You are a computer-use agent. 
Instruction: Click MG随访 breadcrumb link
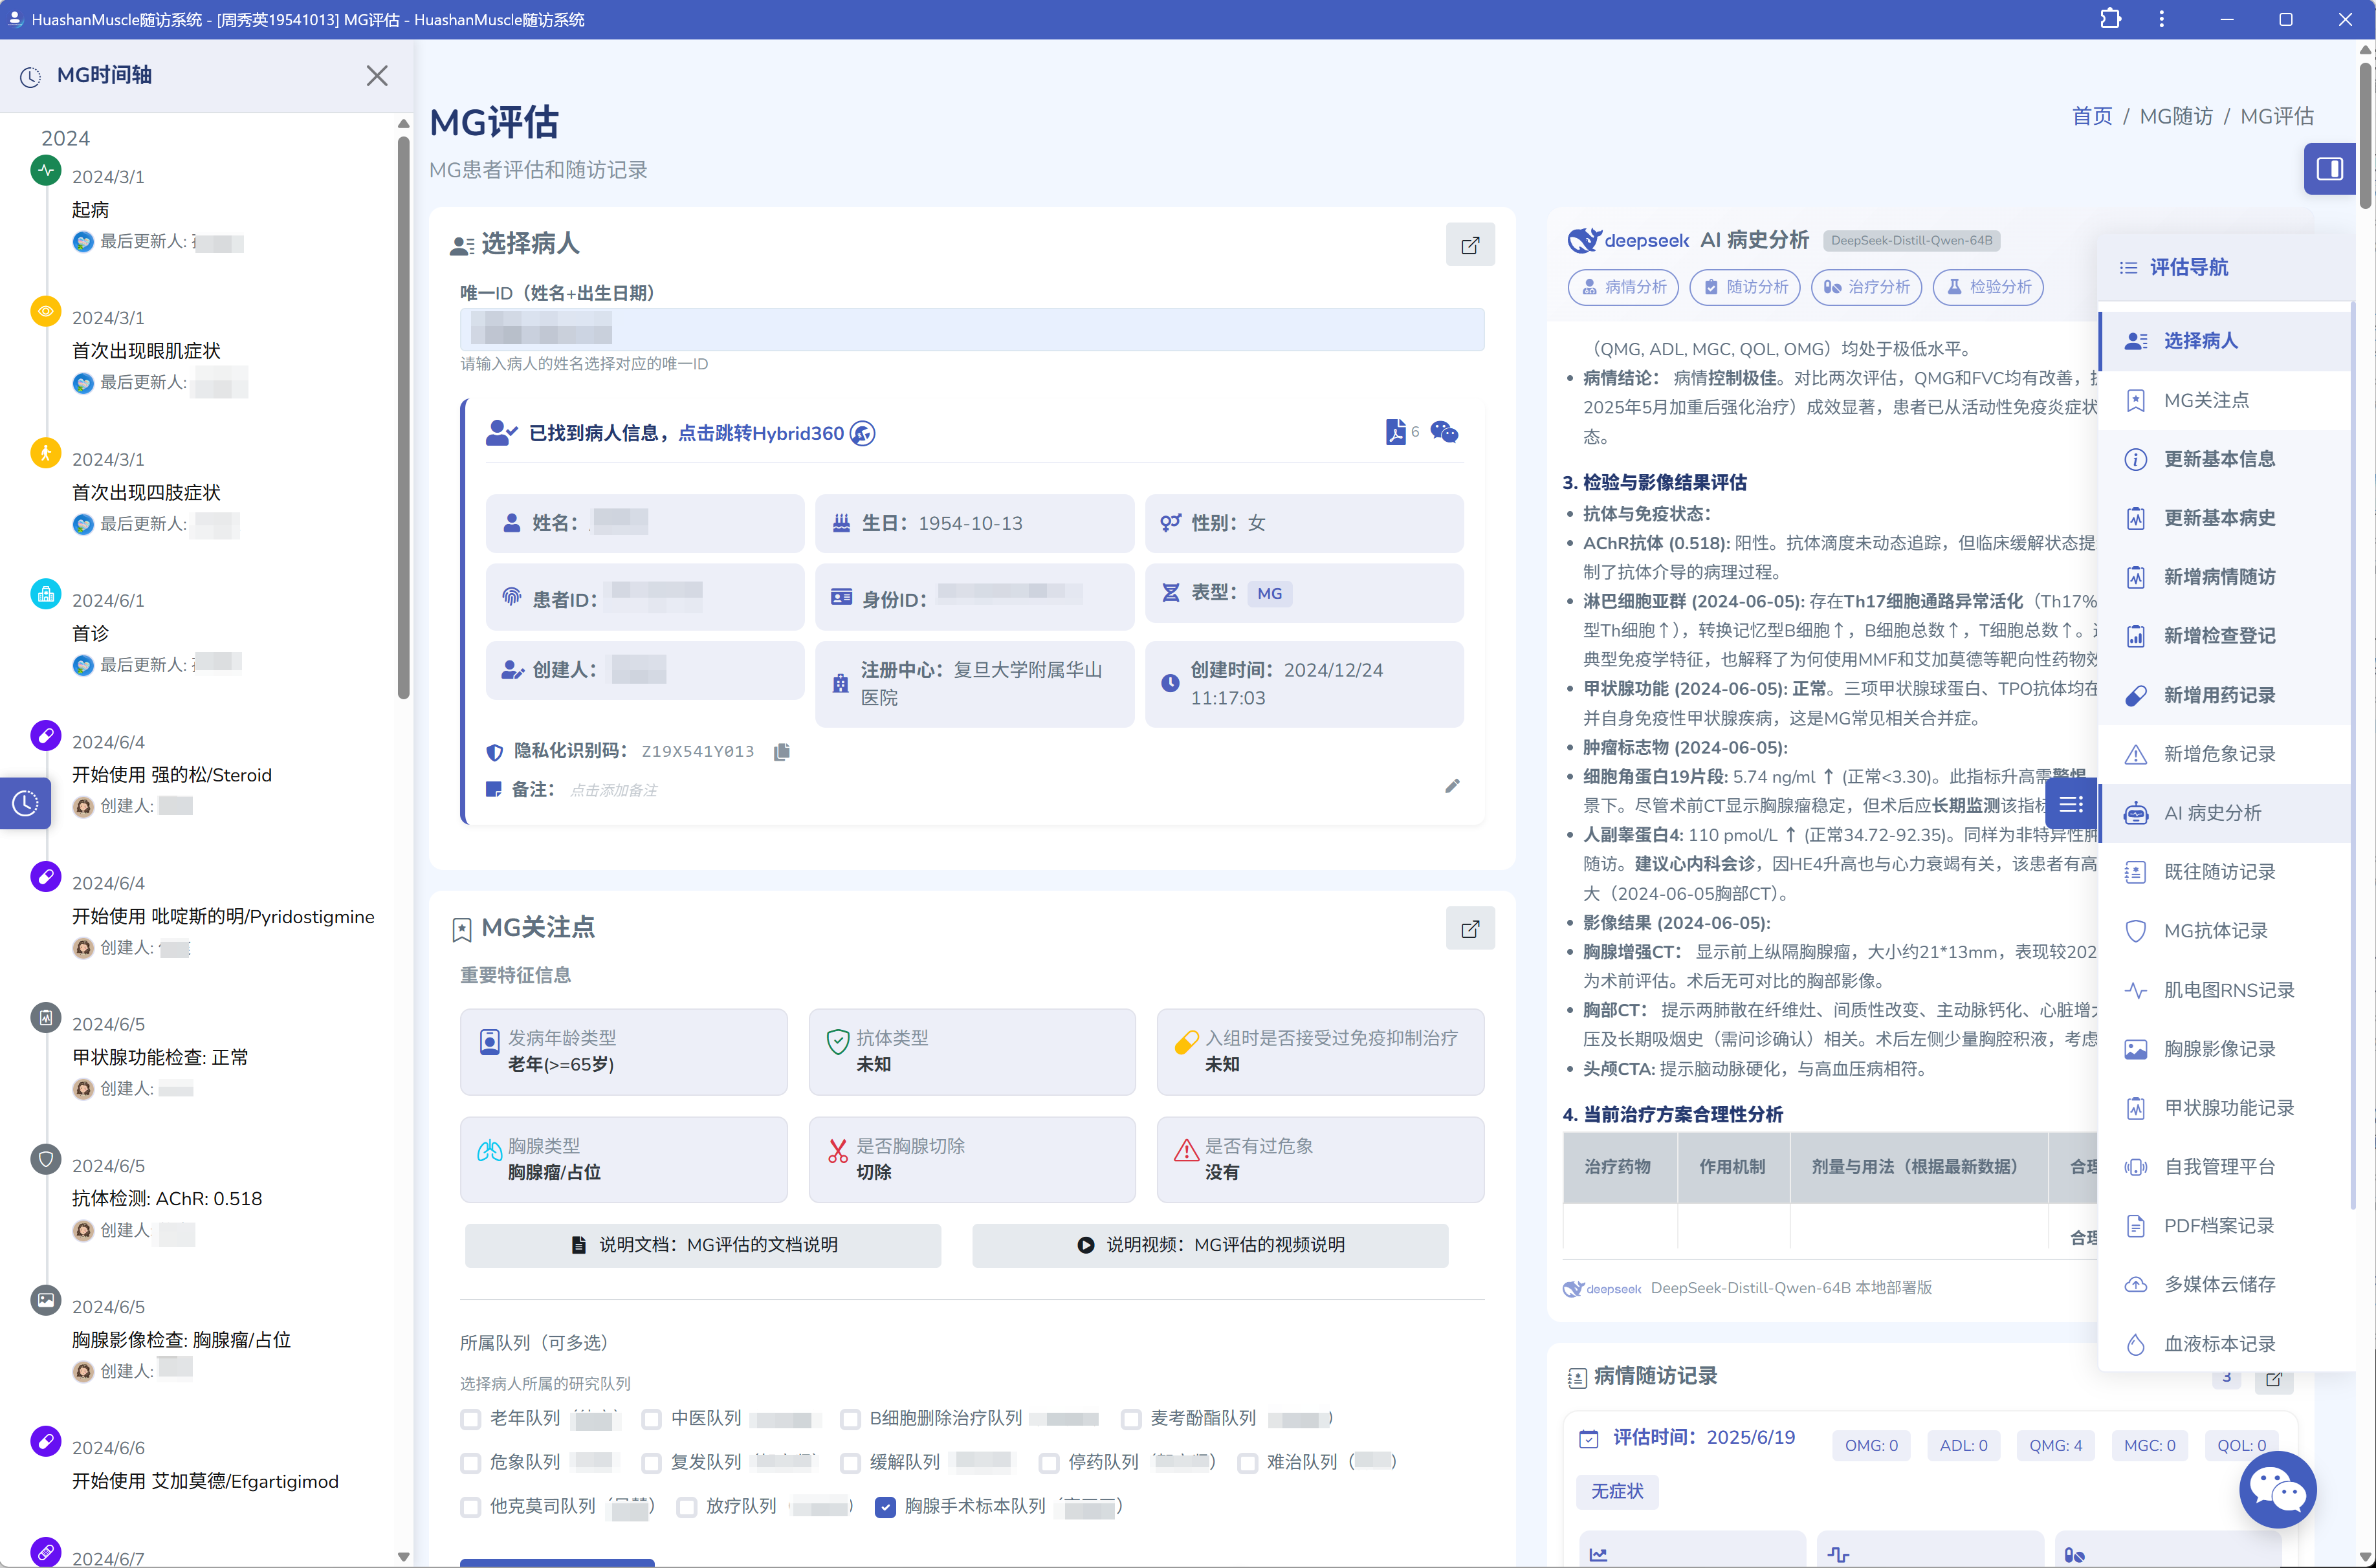[2176, 116]
